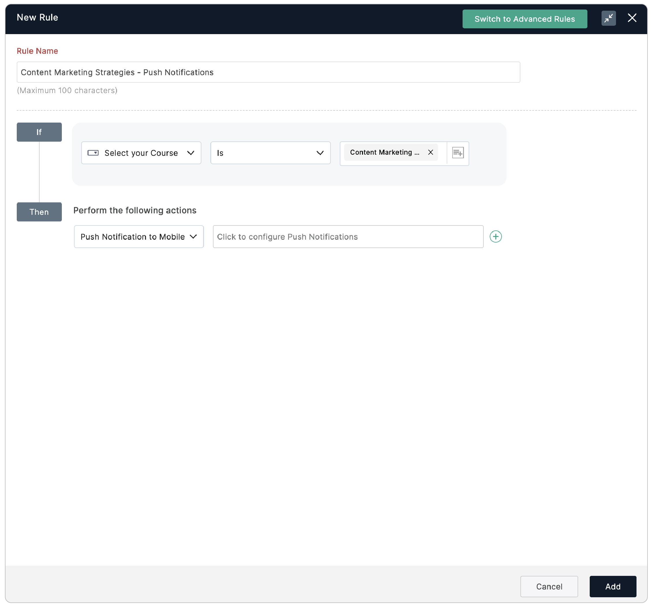Viewport: 655px width, 612px height.
Task: Open the Select your Course dropdown
Action: (x=141, y=153)
